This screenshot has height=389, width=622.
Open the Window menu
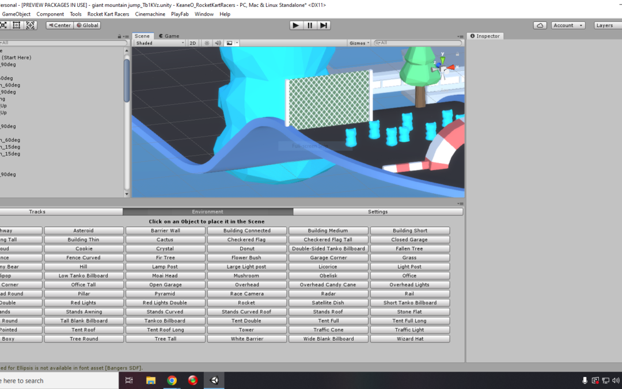(204, 14)
